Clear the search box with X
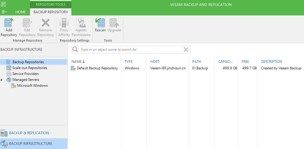 tap(186, 50)
